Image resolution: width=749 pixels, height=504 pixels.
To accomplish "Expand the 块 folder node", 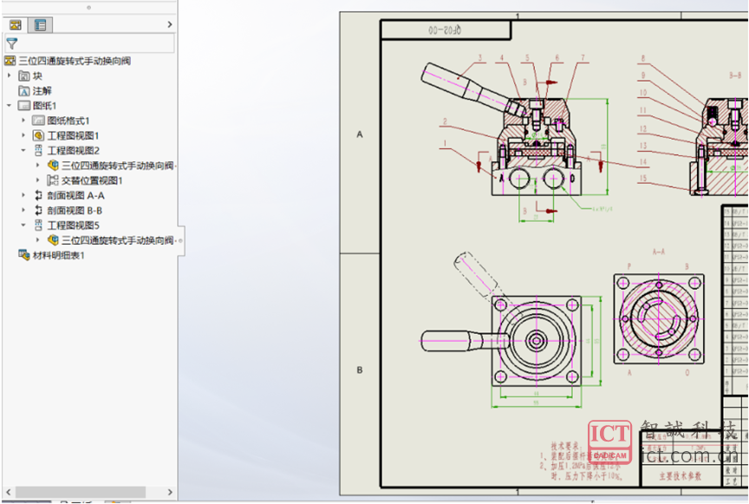I will [x=9, y=75].
